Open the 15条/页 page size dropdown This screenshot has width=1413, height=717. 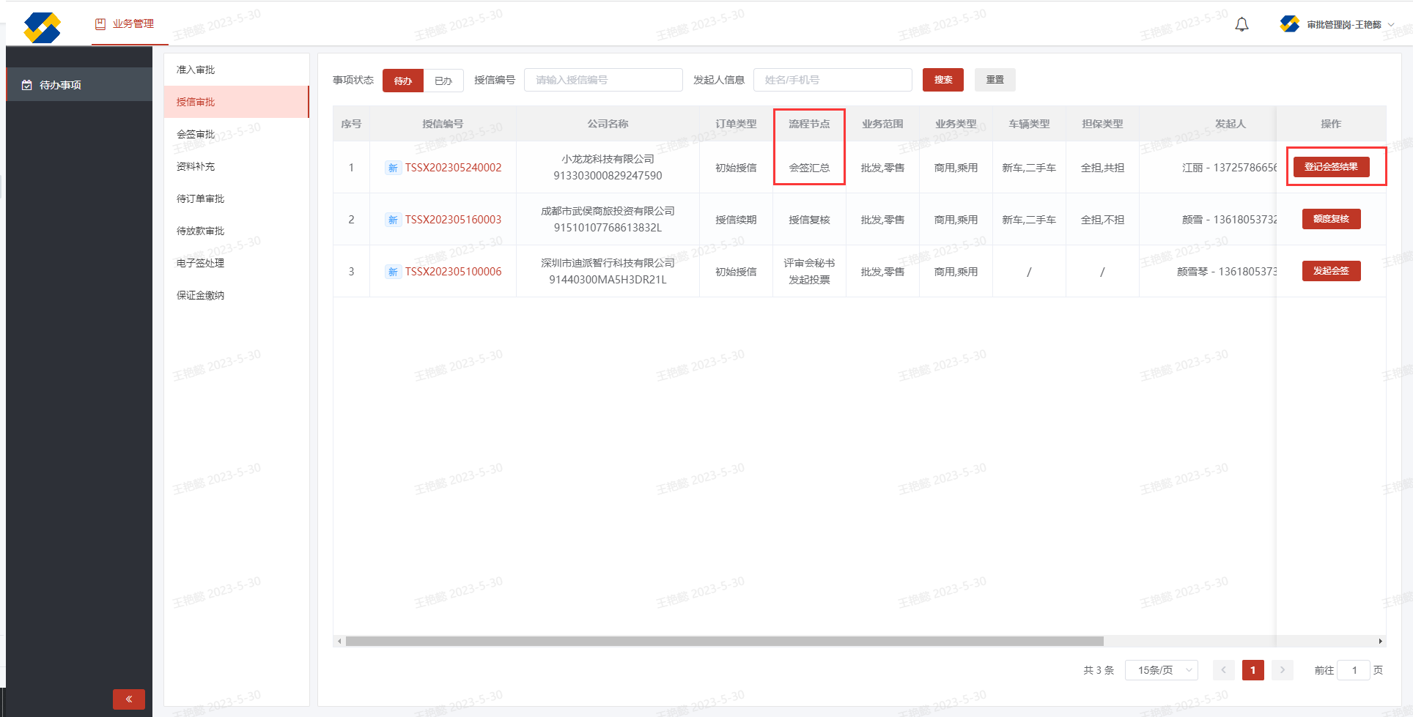(1165, 670)
